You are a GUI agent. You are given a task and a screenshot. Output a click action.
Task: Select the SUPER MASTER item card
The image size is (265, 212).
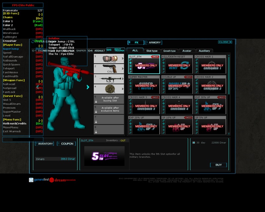pos(144,84)
